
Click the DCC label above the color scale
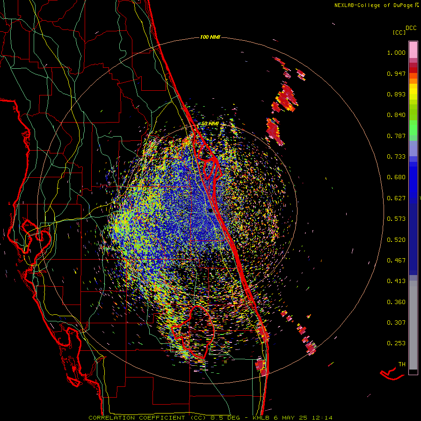pos(411,28)
